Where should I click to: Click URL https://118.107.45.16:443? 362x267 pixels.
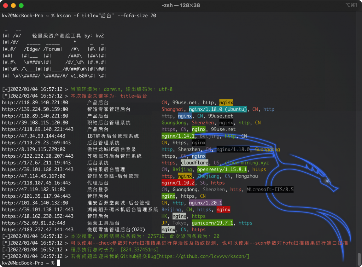[x=36, y=183]
